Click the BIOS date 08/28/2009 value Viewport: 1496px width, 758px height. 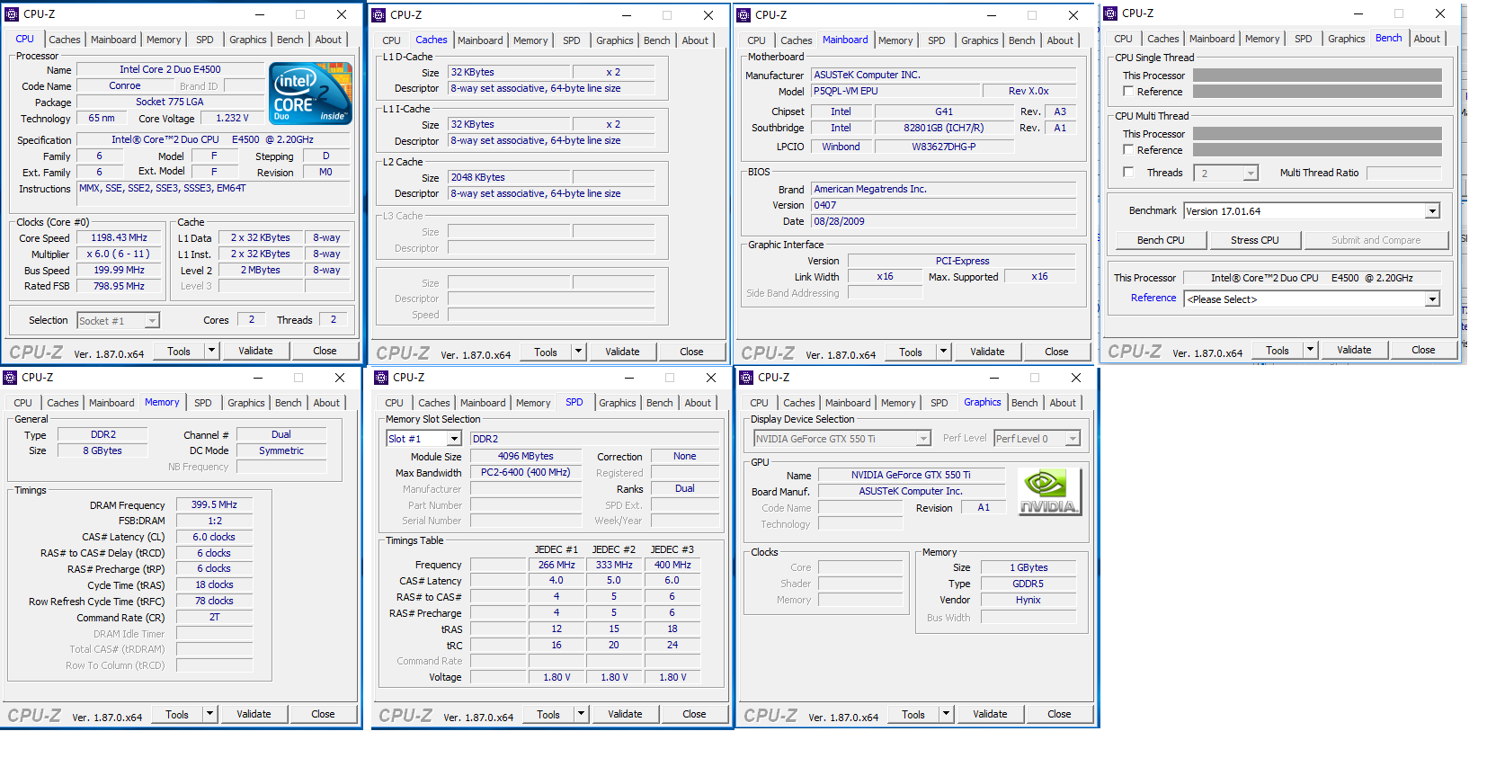tap(943, 221)
